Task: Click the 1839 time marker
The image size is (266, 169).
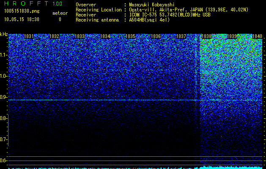Action: pyautogui.click(x=232, y=36)
